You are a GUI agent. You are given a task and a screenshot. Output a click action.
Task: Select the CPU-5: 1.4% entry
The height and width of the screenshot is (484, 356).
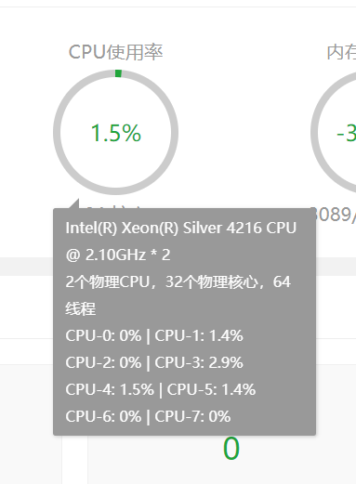tap(211, 390)
